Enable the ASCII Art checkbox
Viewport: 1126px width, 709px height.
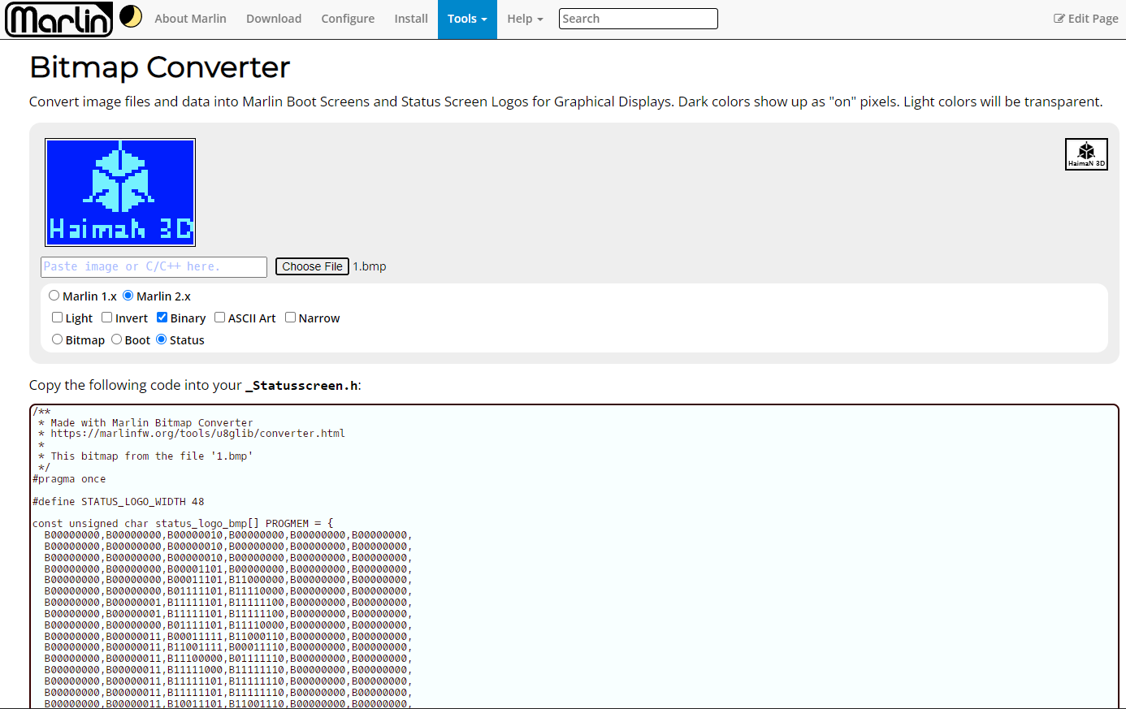tap(219, 318)
